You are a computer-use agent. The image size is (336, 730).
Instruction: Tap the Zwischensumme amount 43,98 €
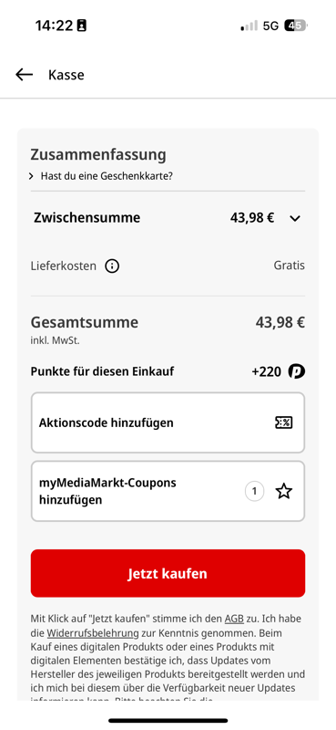click(252, 217)
